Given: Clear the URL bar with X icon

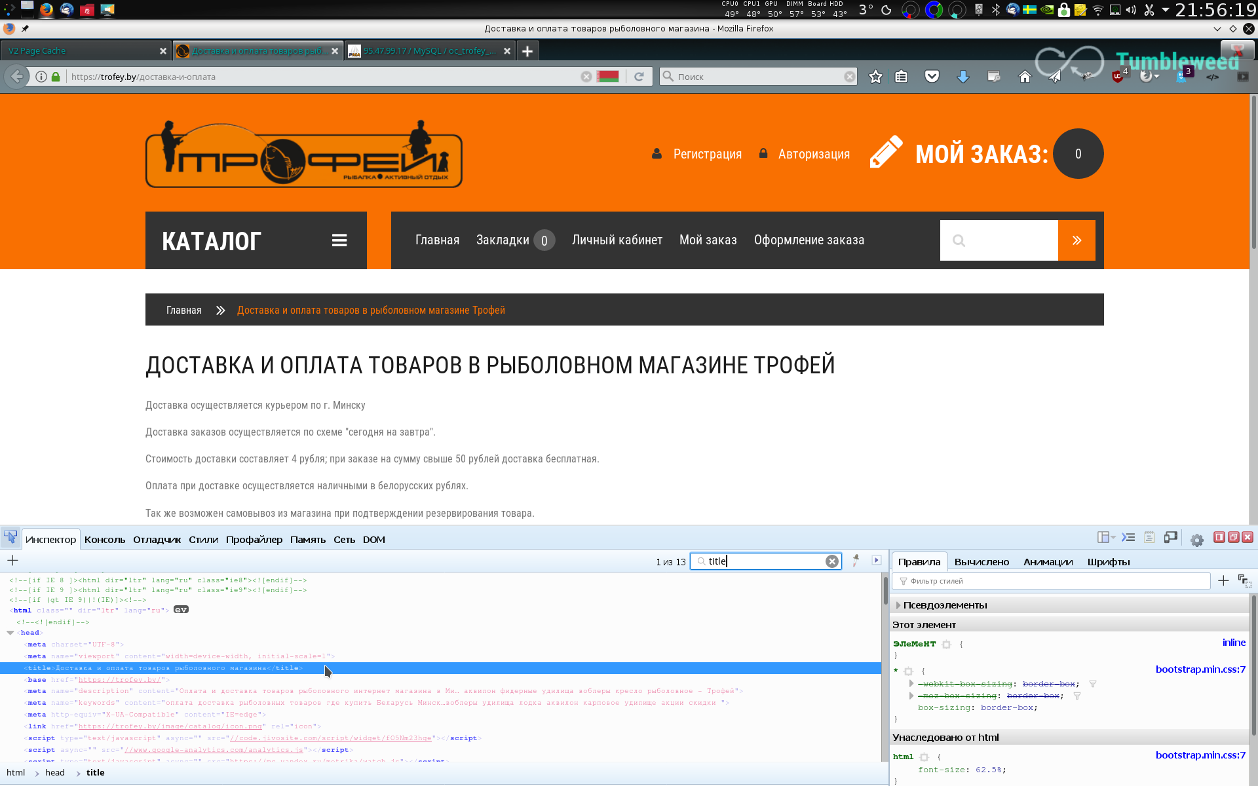Looking at the screenshot, I should (x=586, y=77).
